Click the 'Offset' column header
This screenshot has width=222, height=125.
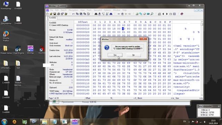pyautogui.click(x=83, y=22)
